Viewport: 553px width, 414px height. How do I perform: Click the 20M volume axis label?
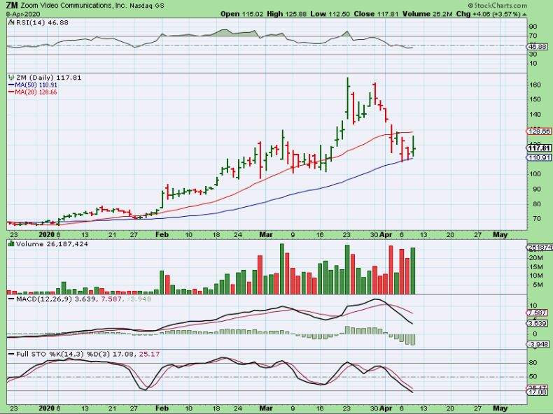(535, 258)
